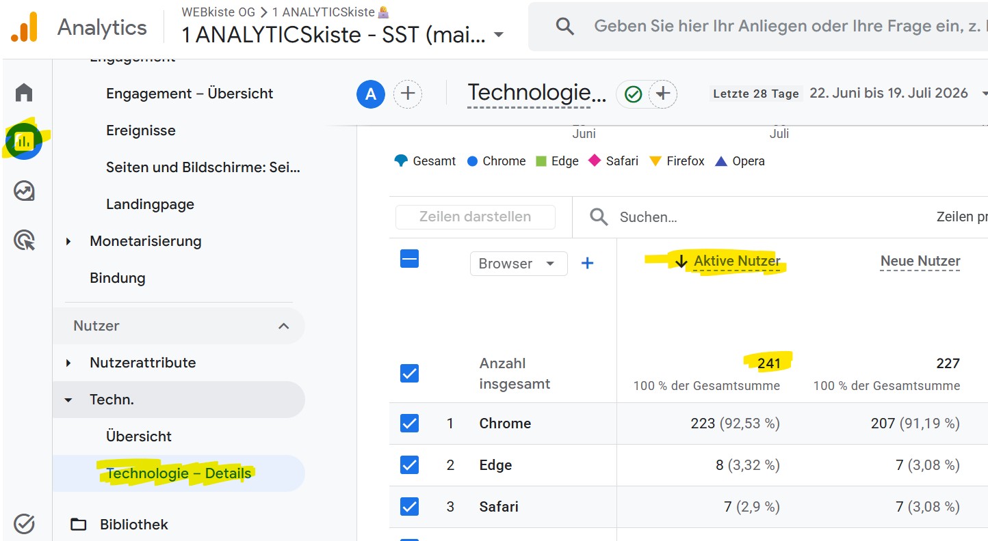
Task: Open the Advertising cursor-target icon
Action: click(24, 240)
